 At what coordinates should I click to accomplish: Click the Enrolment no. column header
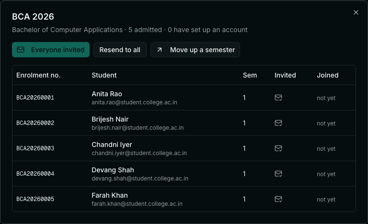point(38,75)
